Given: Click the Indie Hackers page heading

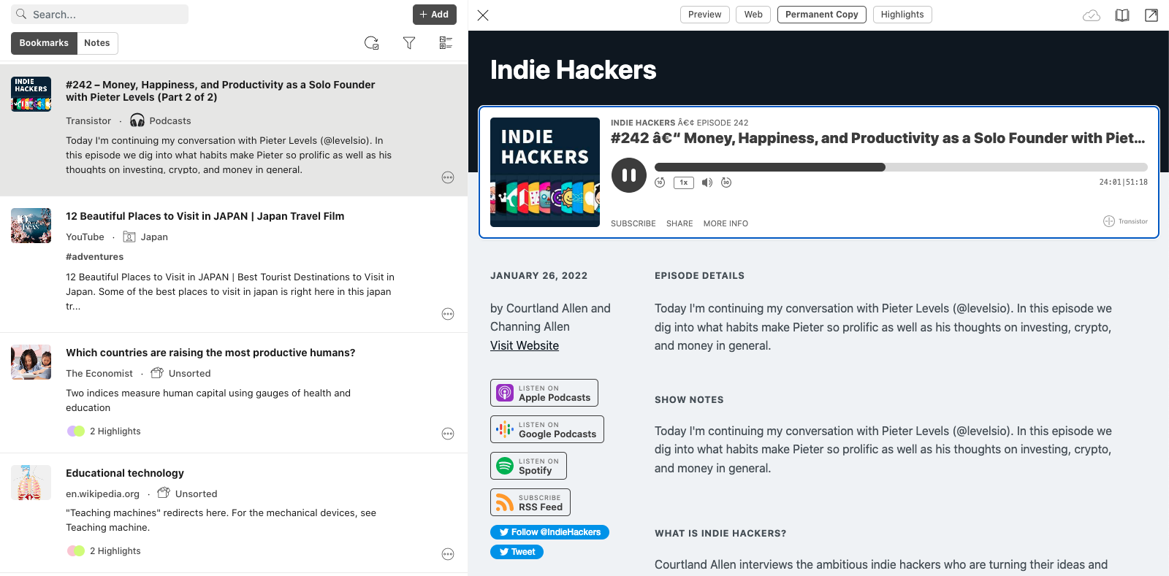Looking at the screenshot, I should click(573, 70).
